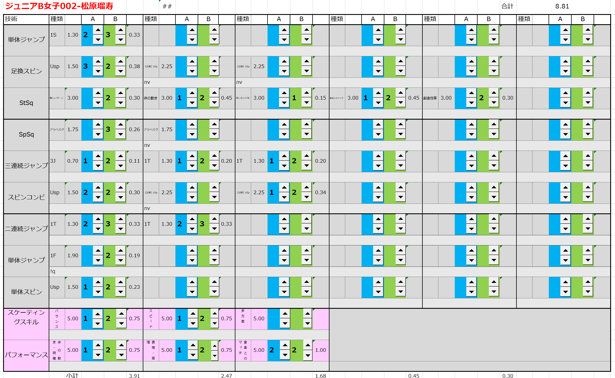Screen dimensions: 615x378
Task: Click the 合計 total value 8.81
Action: click(562, 6)
